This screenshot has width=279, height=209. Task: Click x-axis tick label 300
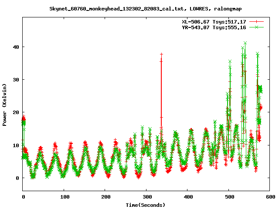click(147, 197)
